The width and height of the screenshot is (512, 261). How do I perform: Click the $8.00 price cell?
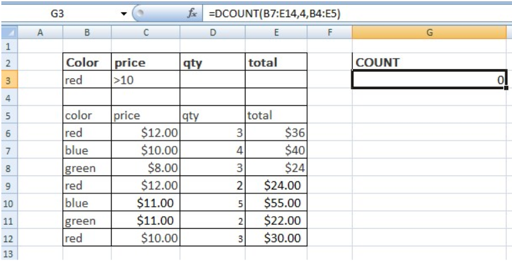tap(145, 168)
